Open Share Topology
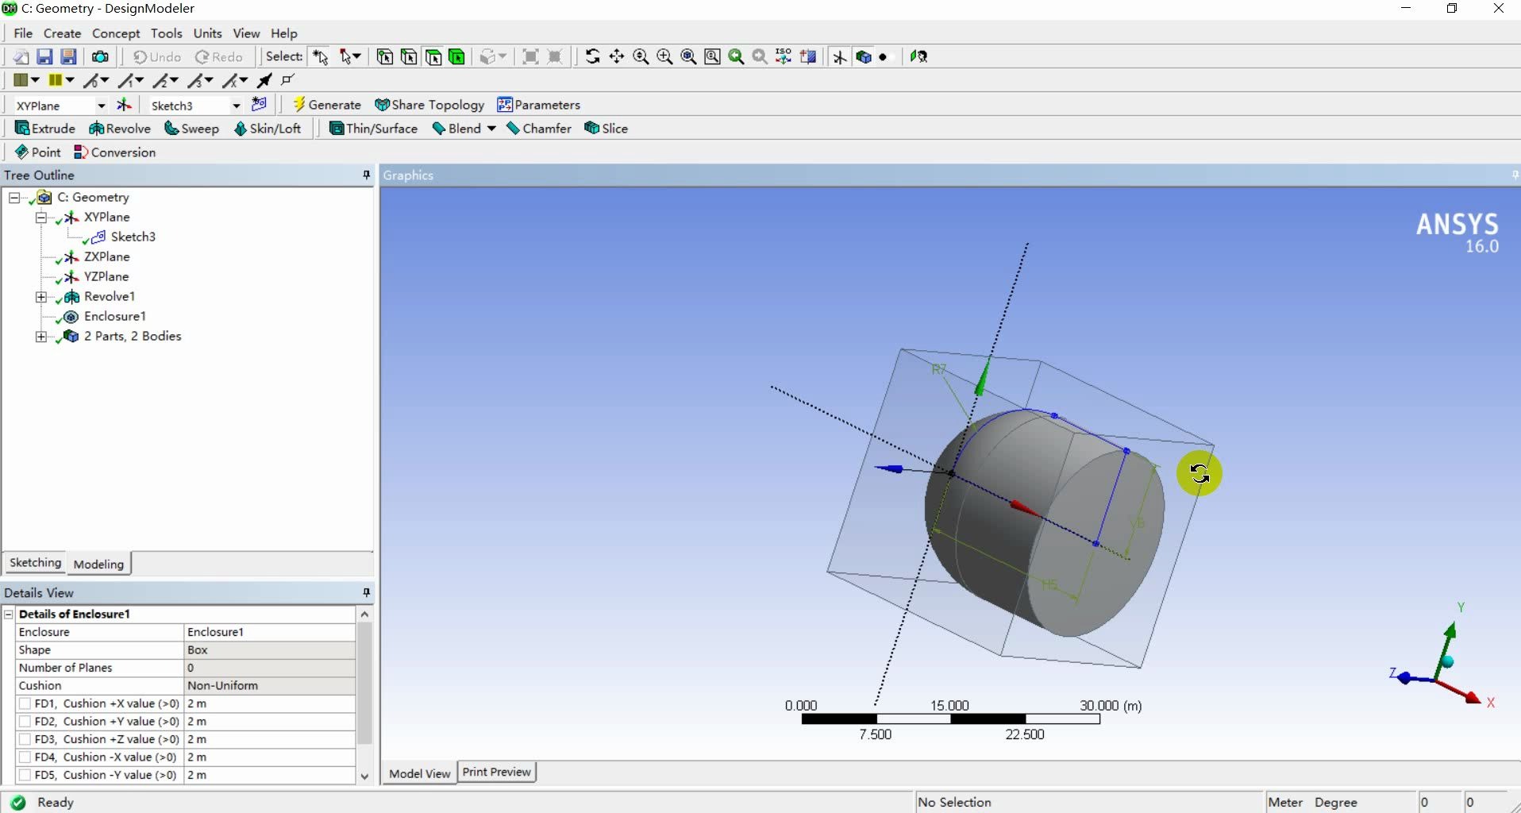Image resolution: width=1521 pixels, height=813 pixels. [x=429, y=104]
